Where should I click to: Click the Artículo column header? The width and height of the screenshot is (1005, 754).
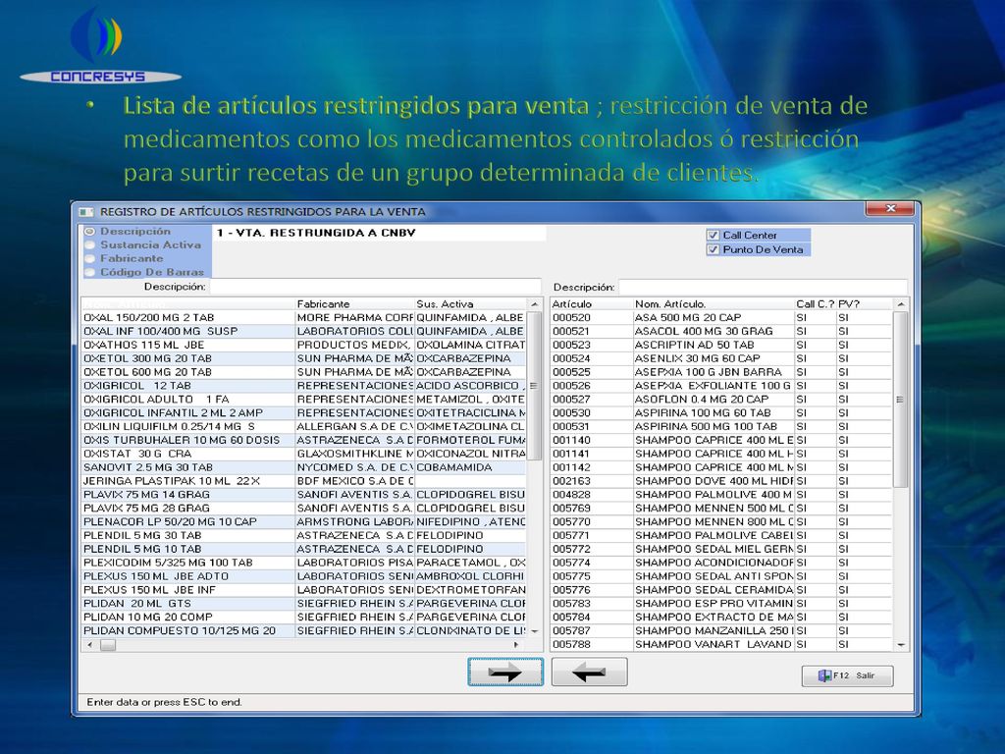point(592,304)
